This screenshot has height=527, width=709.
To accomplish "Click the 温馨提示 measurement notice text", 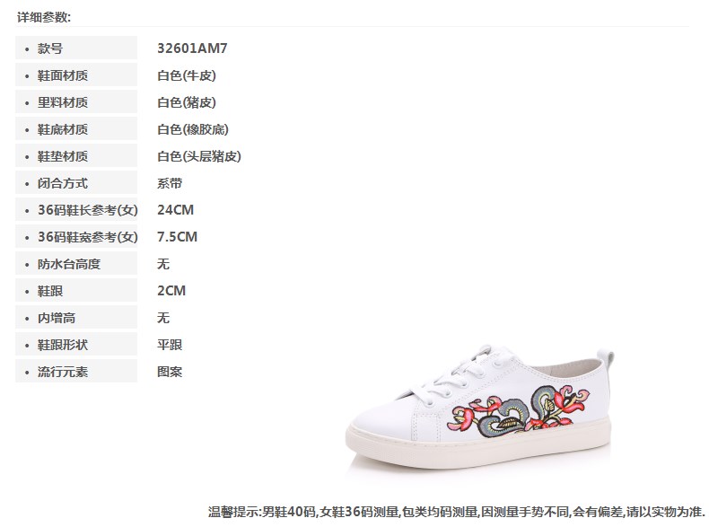I will [x=457, y=512].
